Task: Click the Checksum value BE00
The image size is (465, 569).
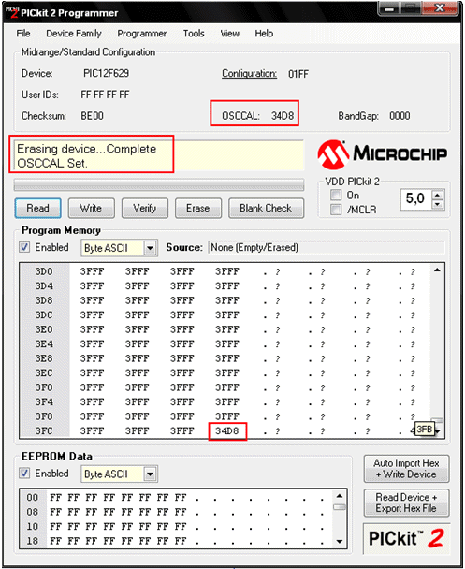Action: pos(92,116)
